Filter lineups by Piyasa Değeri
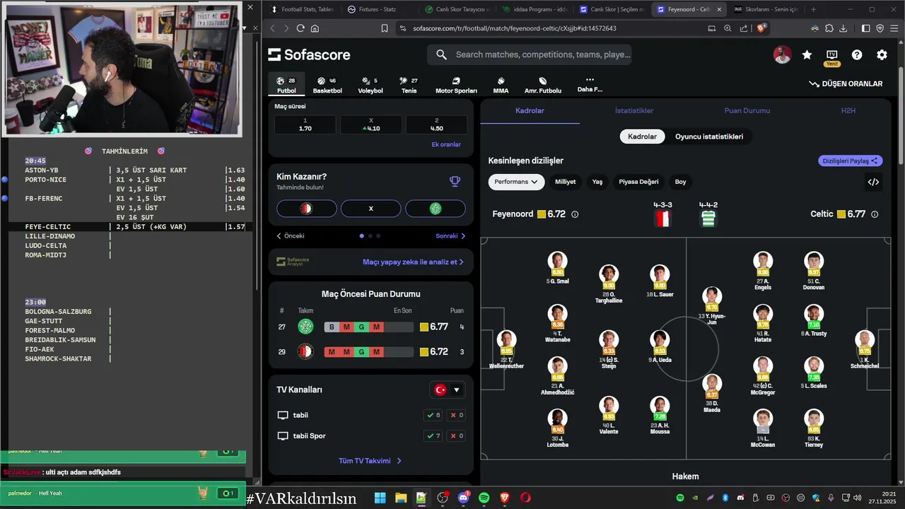The image size is (905, 509). coord(638,182)
